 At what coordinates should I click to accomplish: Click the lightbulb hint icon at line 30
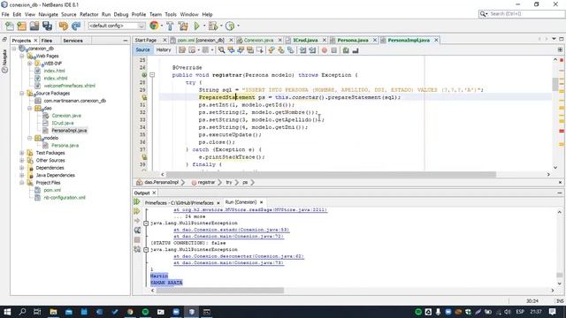(144, 97)
